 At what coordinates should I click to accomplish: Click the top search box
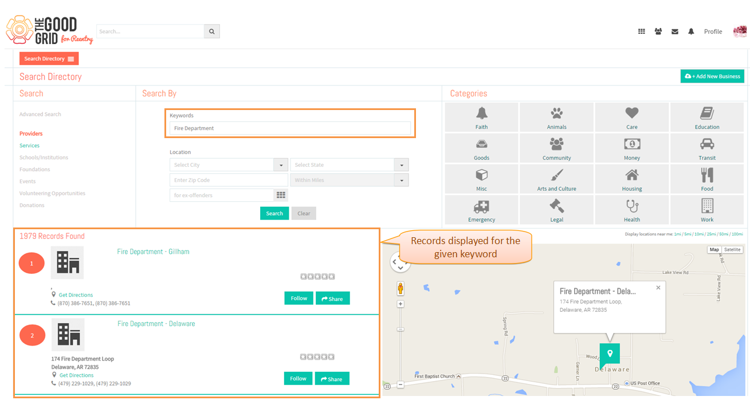coord(151,32)
